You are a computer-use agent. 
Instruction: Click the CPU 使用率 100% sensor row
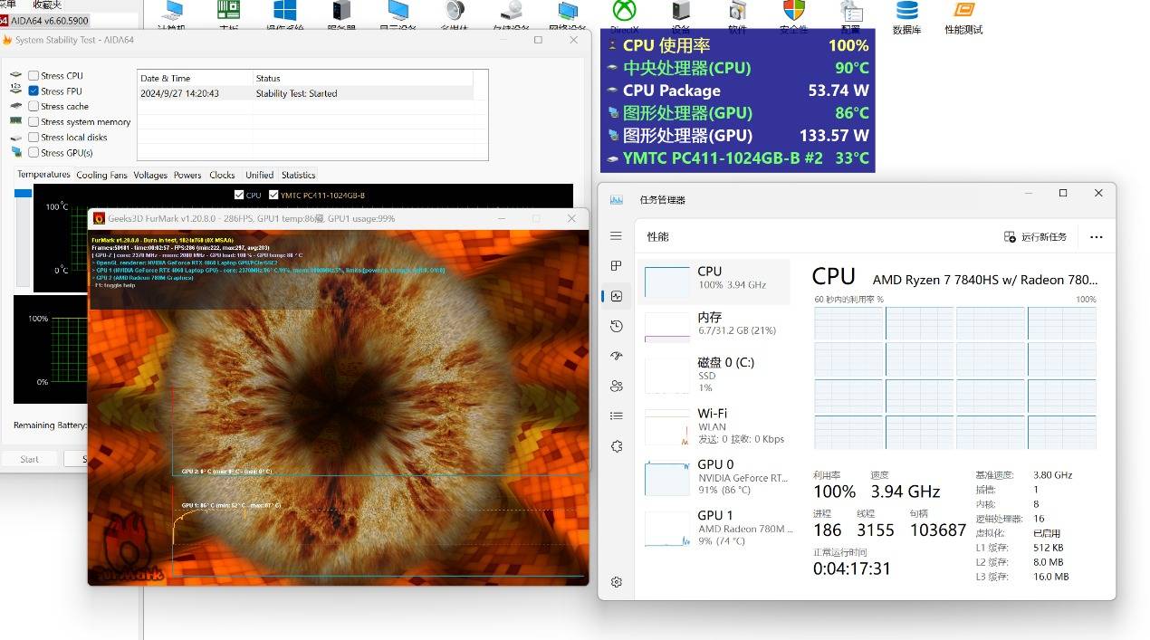click(x=737, y=45)
